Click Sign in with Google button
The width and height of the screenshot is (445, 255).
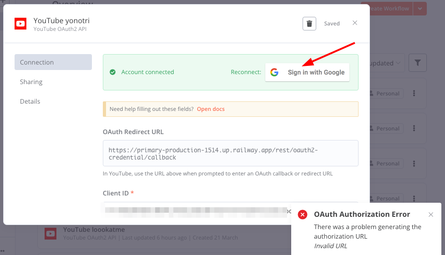click(x=307, y=72)
